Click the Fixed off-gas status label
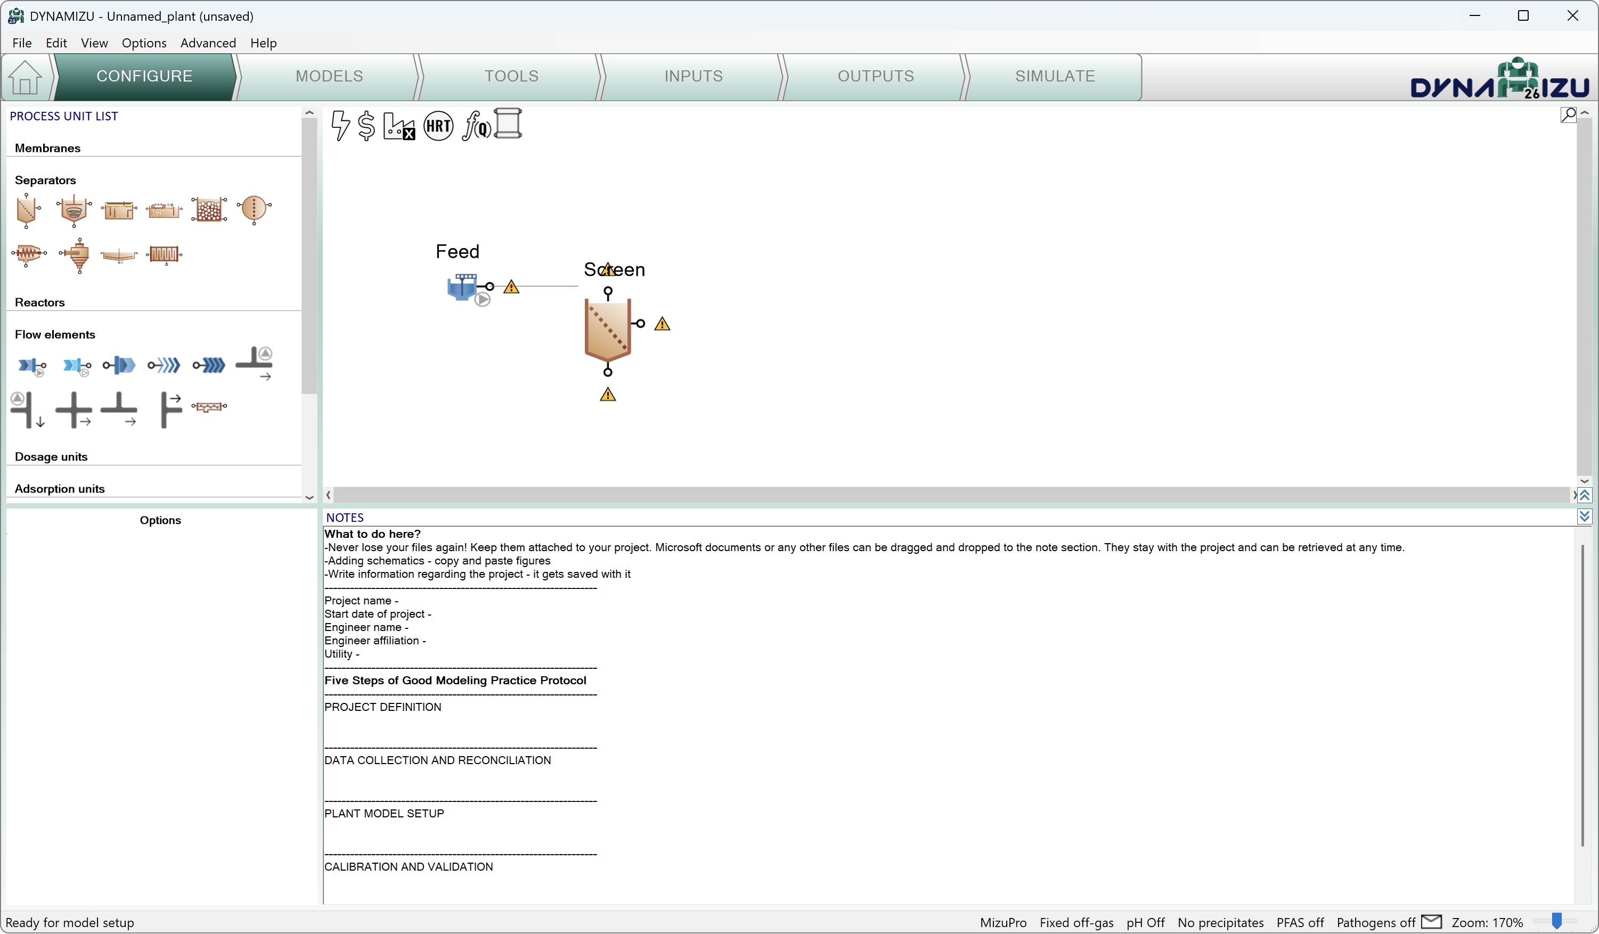 1076,922
